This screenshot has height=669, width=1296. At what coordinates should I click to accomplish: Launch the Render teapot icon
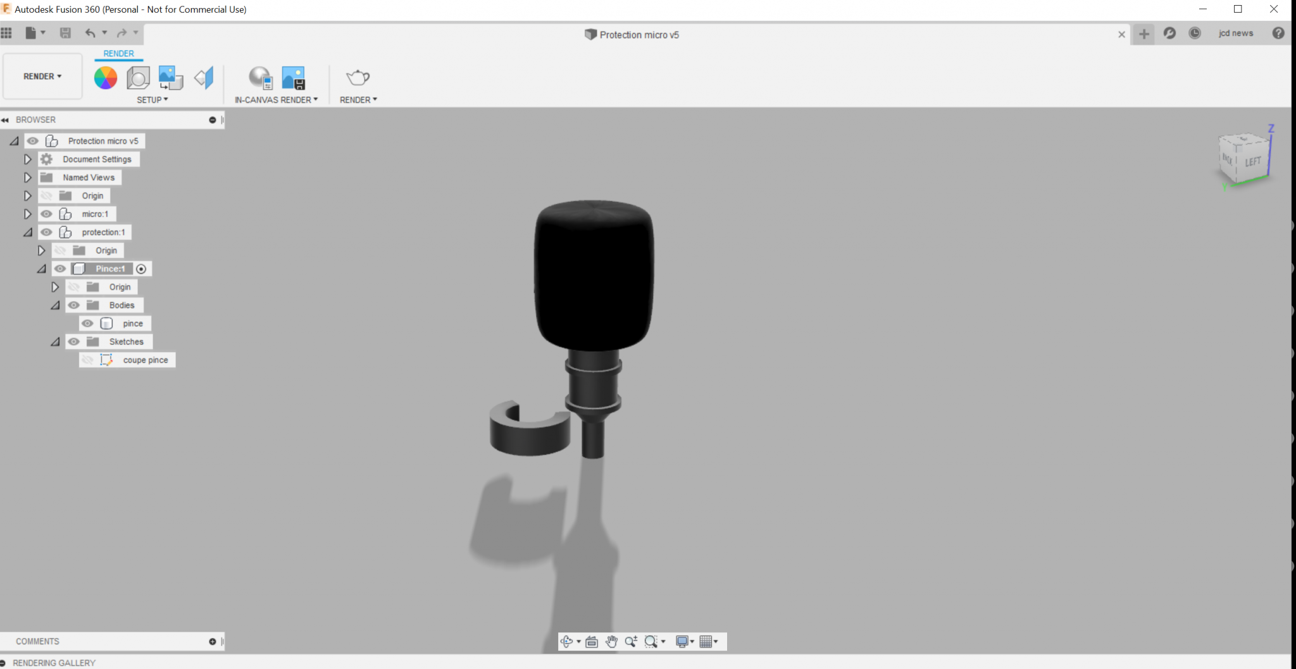coord(358,78)
